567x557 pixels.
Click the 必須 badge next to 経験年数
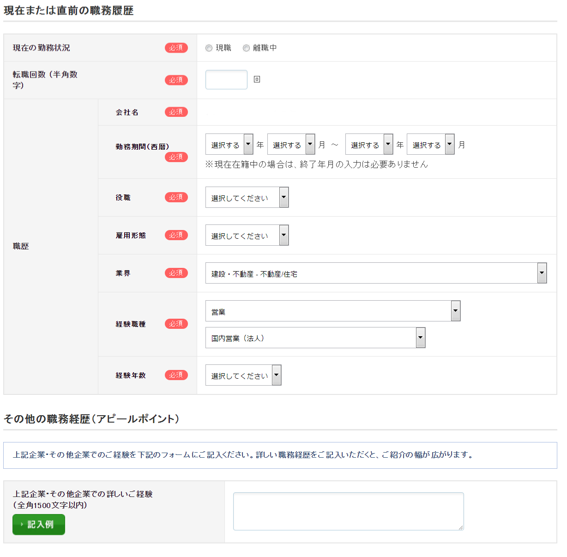tap(176, 375)
